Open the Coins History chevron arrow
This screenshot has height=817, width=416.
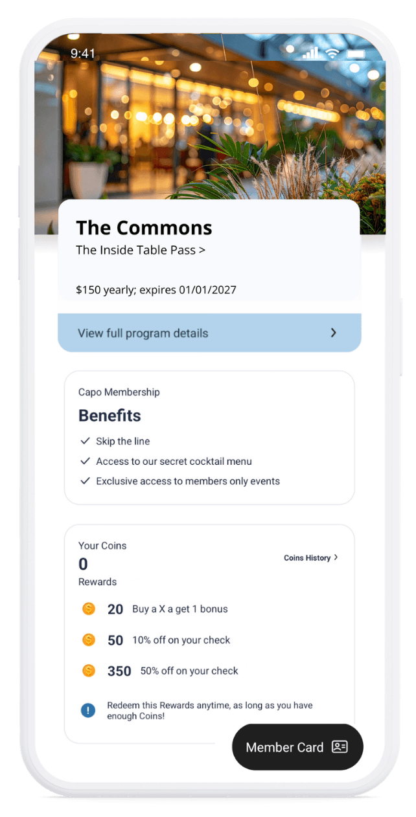click(x=336, y=557)
